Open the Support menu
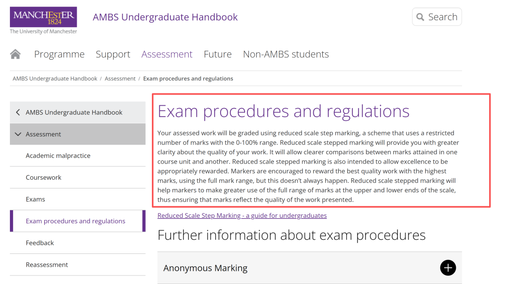 click(113, 54)
